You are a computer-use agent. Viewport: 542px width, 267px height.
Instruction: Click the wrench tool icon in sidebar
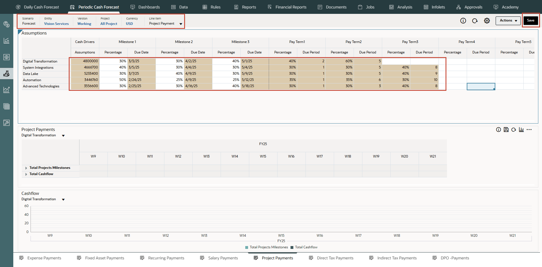point(7,123)
